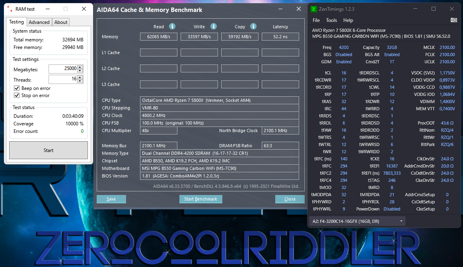Image resolution: width=463 pixels, height=267 pixels.
Task: Click the Threads input field
Action: 63,79
